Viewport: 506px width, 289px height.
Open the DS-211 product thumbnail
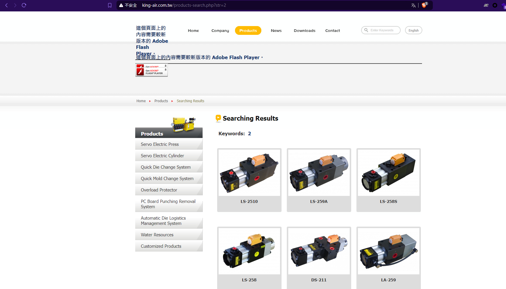[x=319, y=251]
